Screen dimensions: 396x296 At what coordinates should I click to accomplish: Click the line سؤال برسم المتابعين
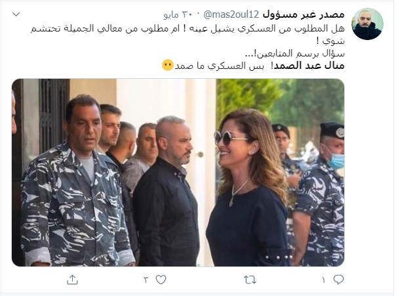click(295, 53)
